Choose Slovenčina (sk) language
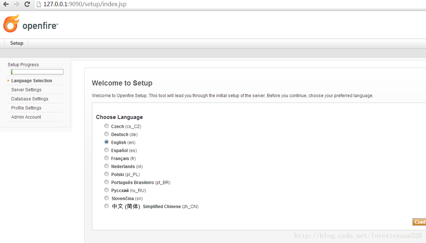Viewport: 426px width, 243px height. point(106,198)
